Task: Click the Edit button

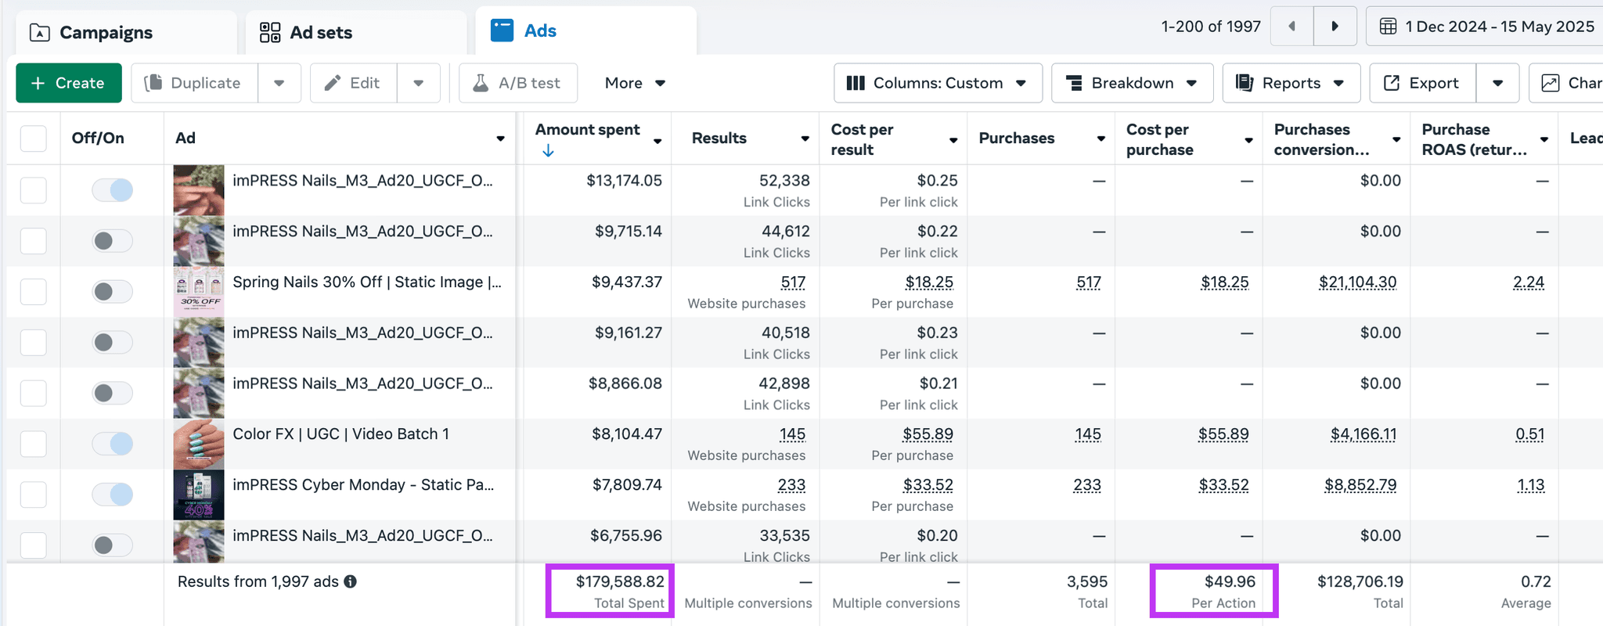Action: tap(353, 83)
